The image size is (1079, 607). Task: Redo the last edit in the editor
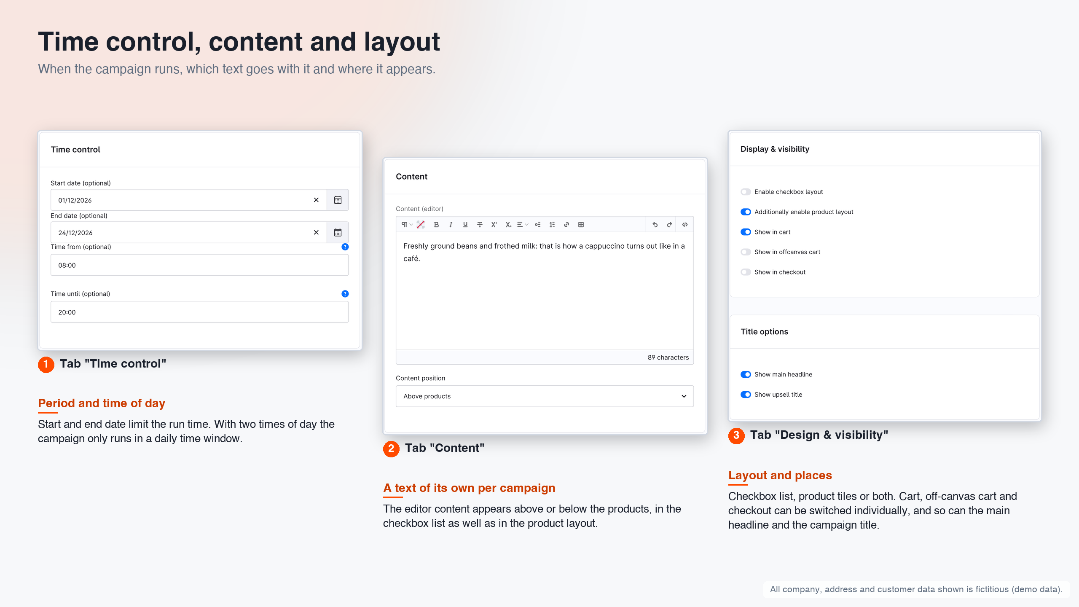(x=669, y=225)
